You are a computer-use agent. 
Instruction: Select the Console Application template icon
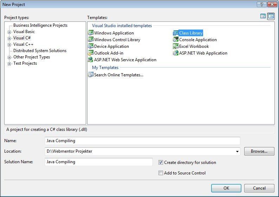pos(176,39)
